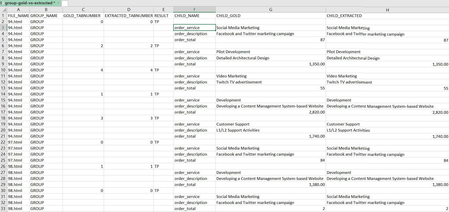Screen dimensions: 449x212
Task: Select 1,380.00 in the CHILD_GOLD column
Action: click(271, 184)
